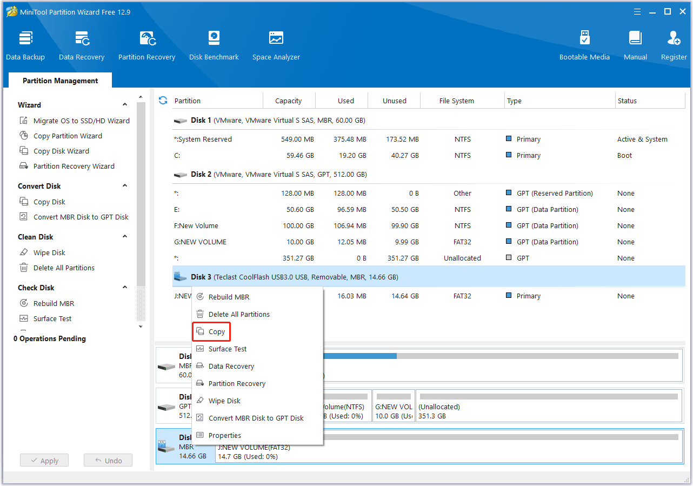Open Space Analyzer

tap(276, 46)
